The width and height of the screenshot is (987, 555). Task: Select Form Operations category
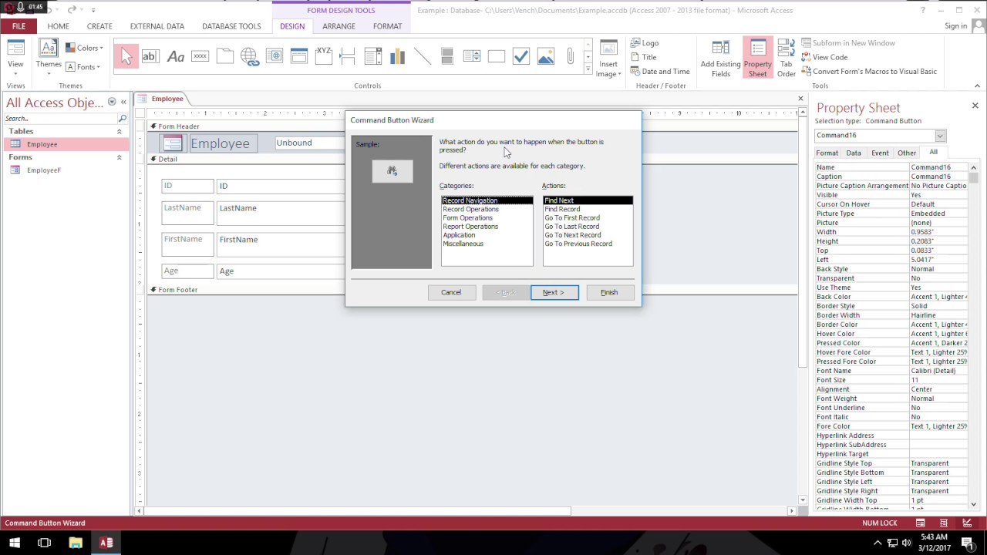(467, 217)
